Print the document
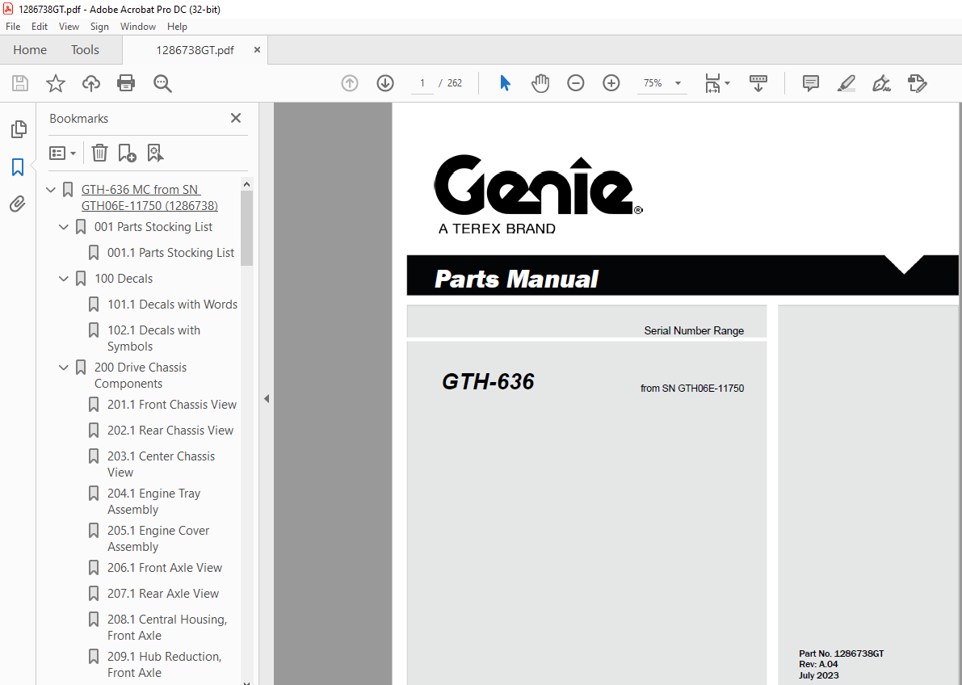The height and width of the screenshot is (685, 962). 126,83
